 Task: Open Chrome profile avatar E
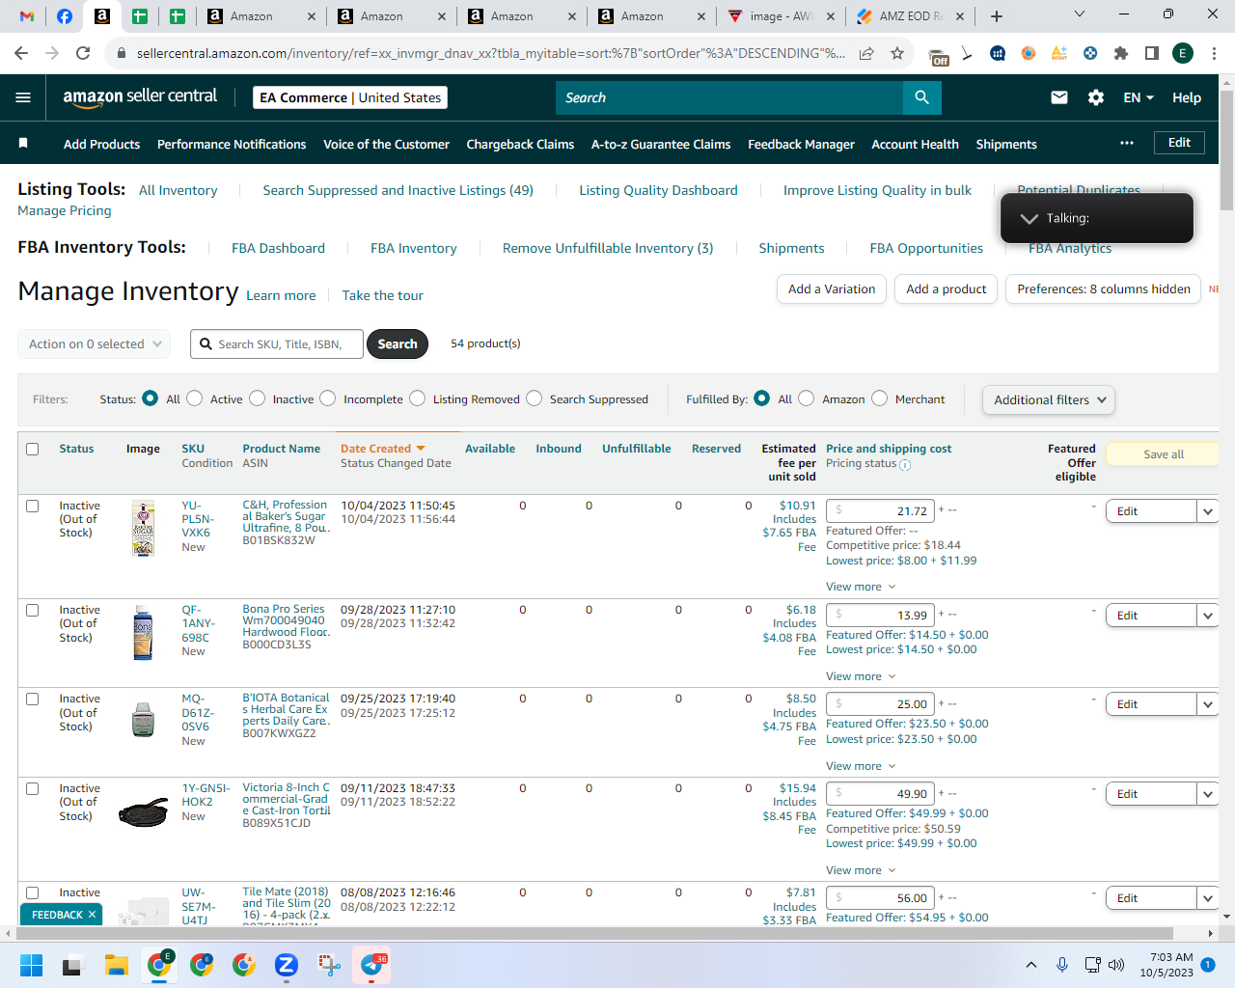pos(1183,53)
